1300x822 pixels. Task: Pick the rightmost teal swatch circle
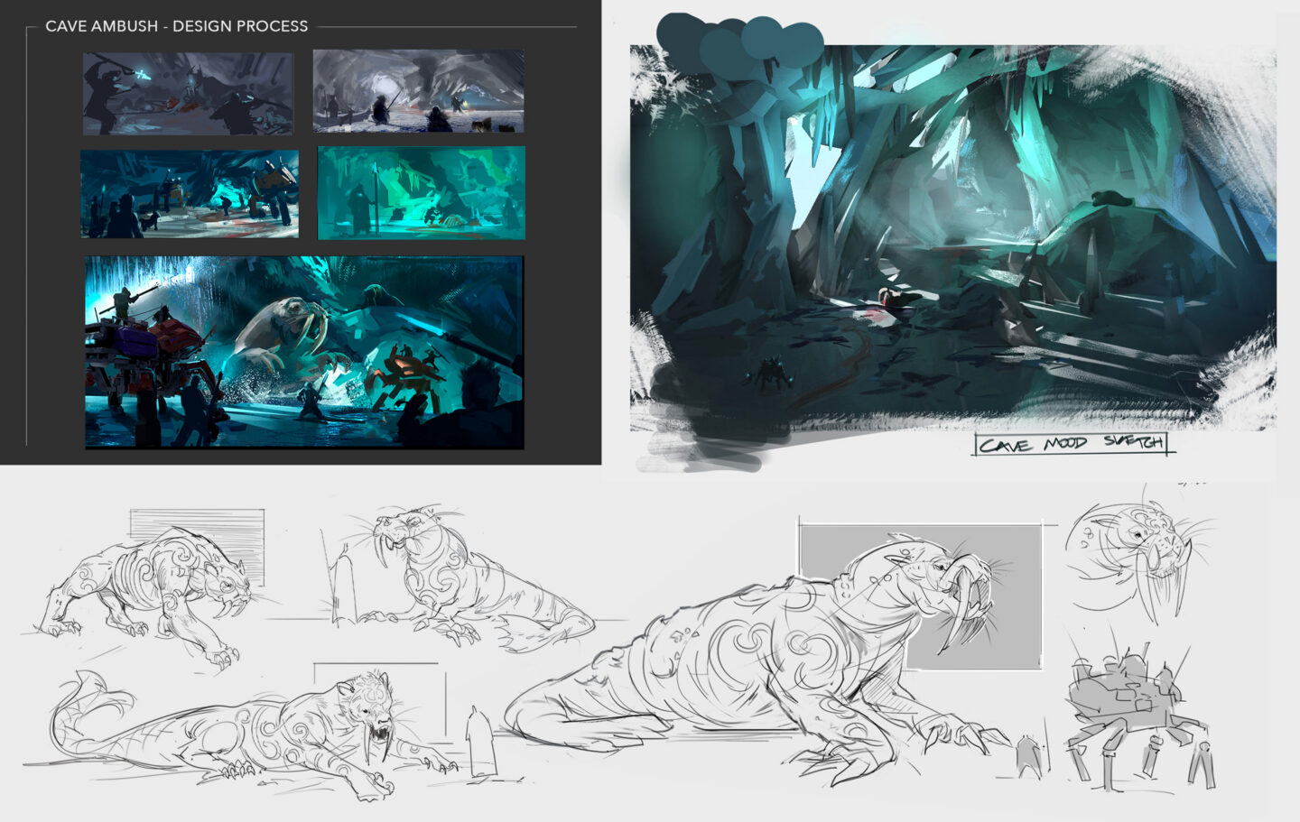point(800,43)
